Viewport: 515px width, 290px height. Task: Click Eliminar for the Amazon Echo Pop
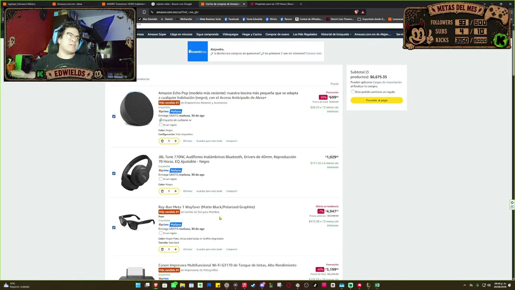coord(188,141)
